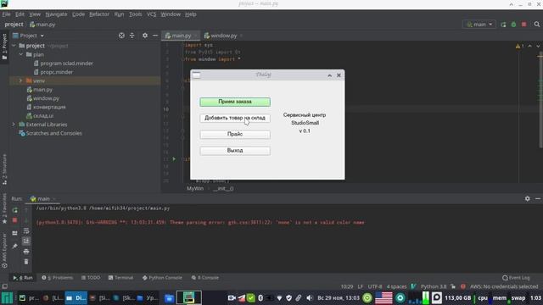Click the green run gutter arrow in editor

click(174, 159)
